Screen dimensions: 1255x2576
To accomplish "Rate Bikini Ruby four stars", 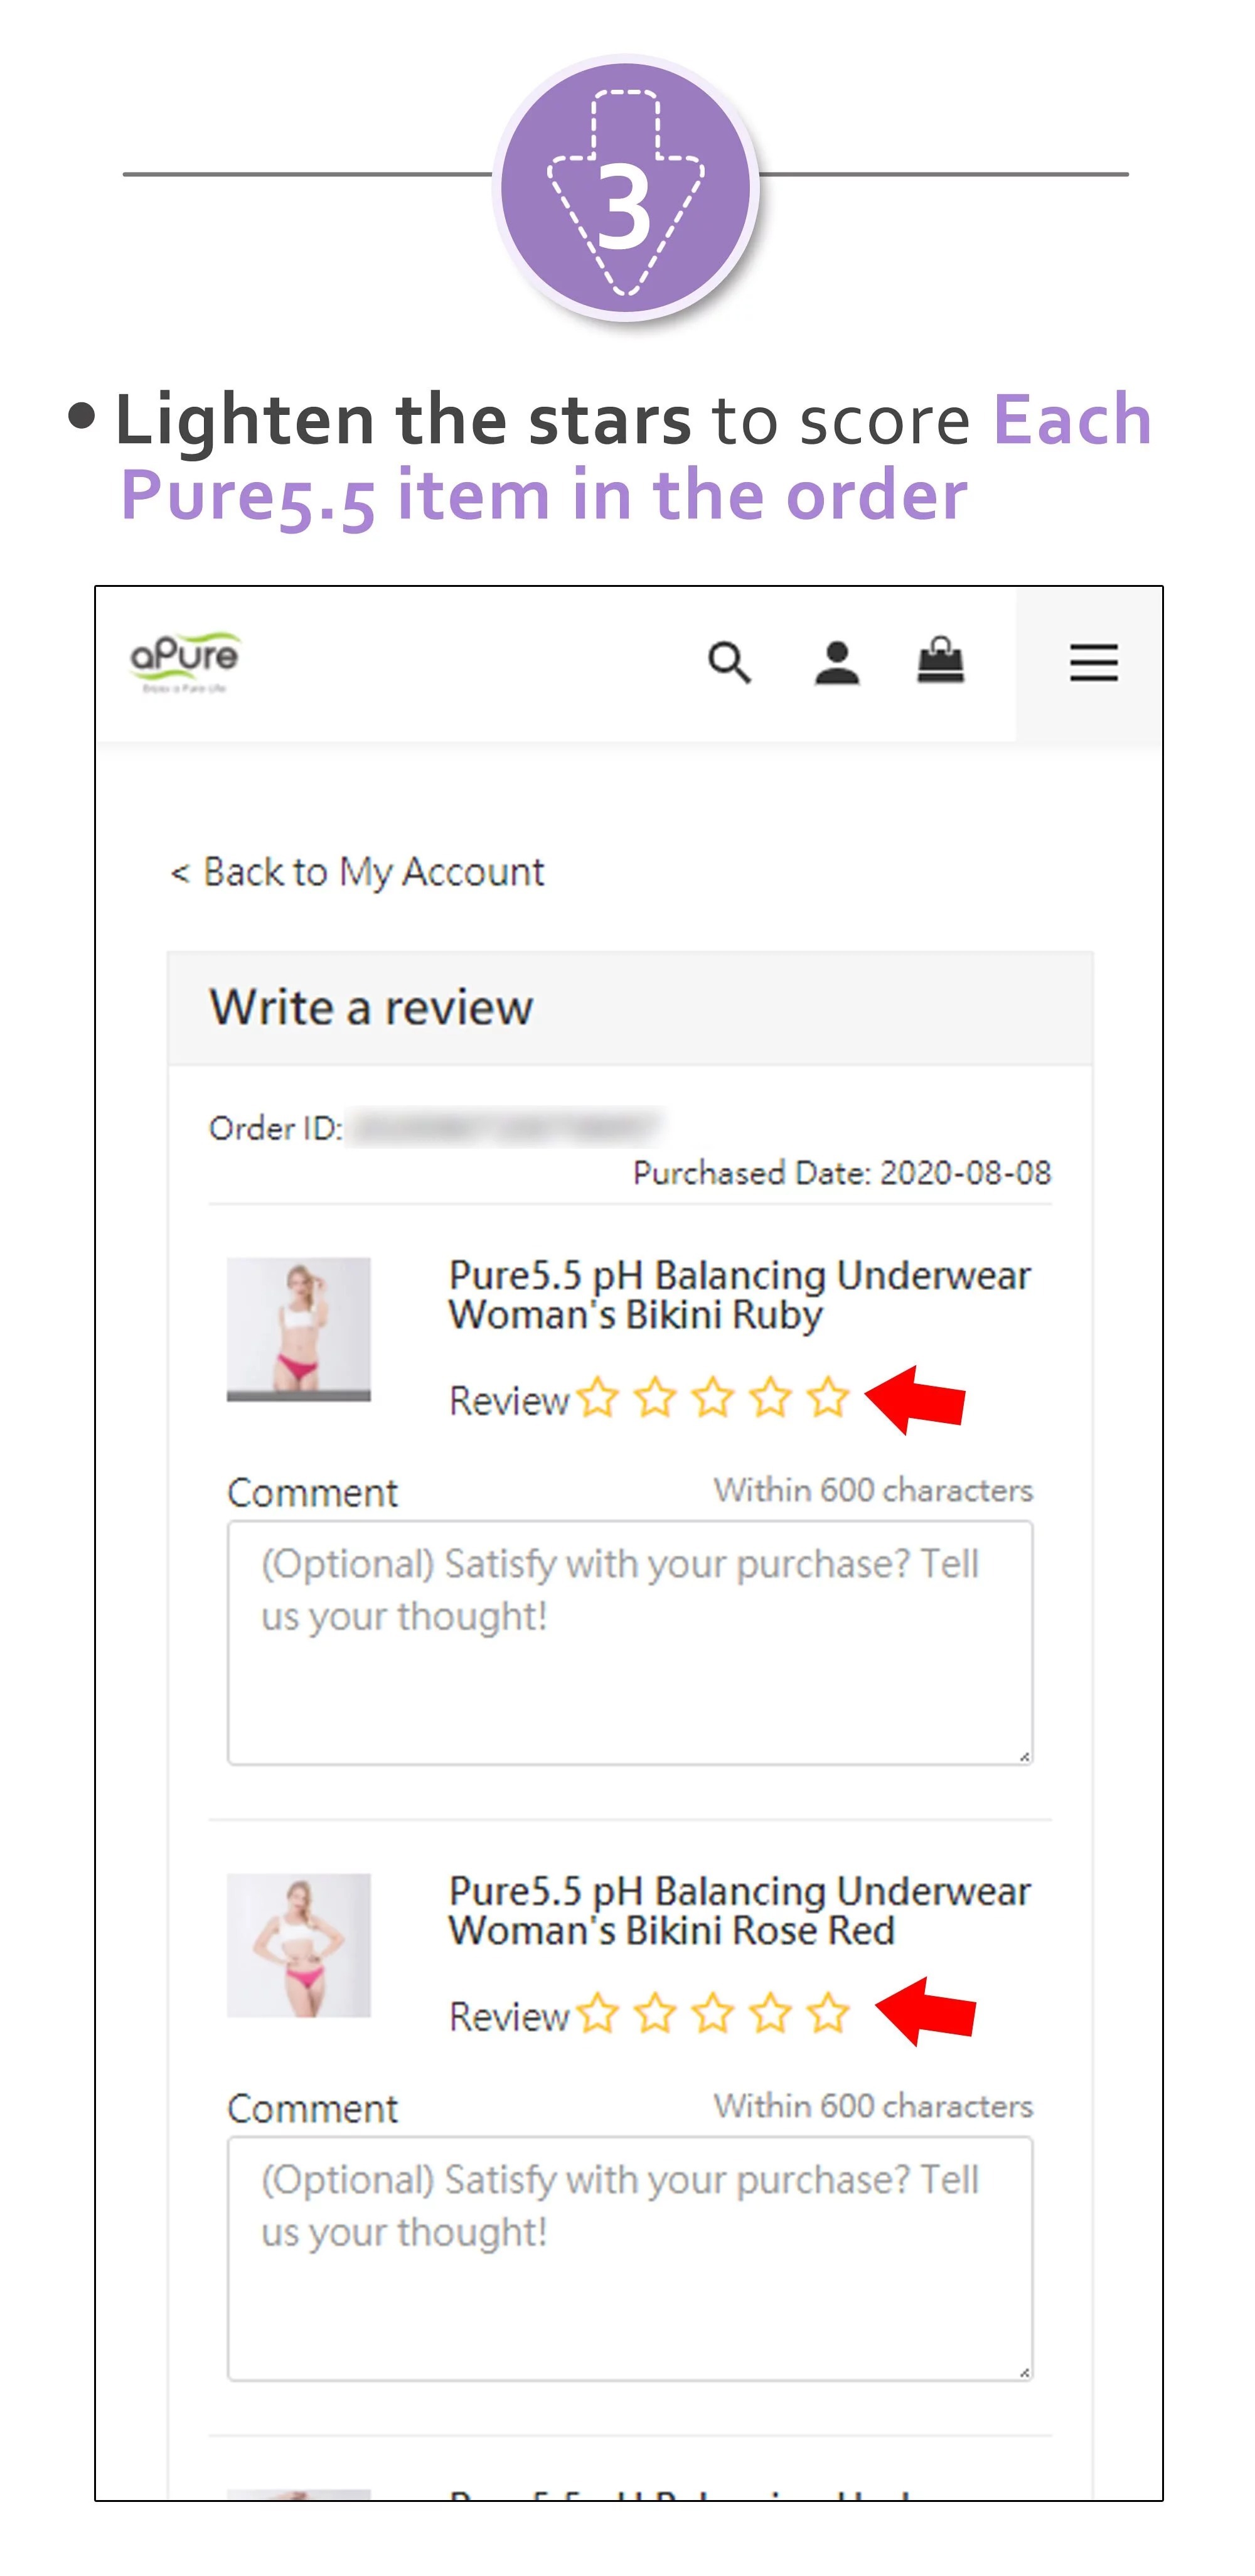I will 771,1397.
